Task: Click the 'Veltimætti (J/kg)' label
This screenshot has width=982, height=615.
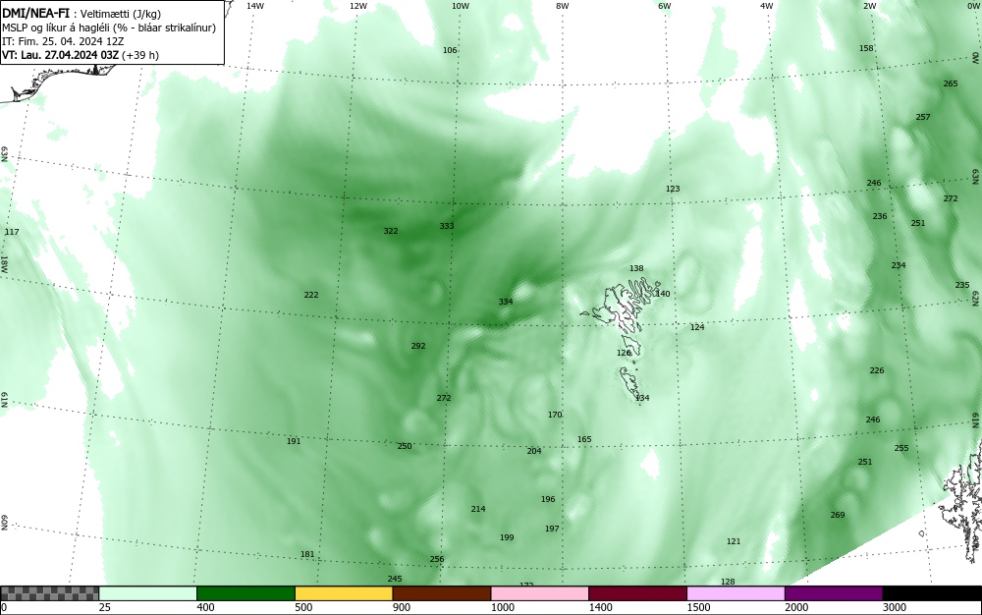Action: pos(120,13)
